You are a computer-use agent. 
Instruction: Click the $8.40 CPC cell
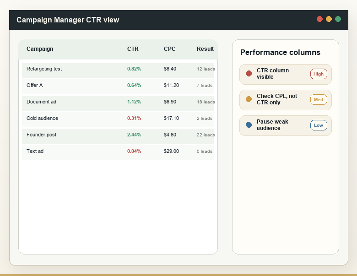170,69
